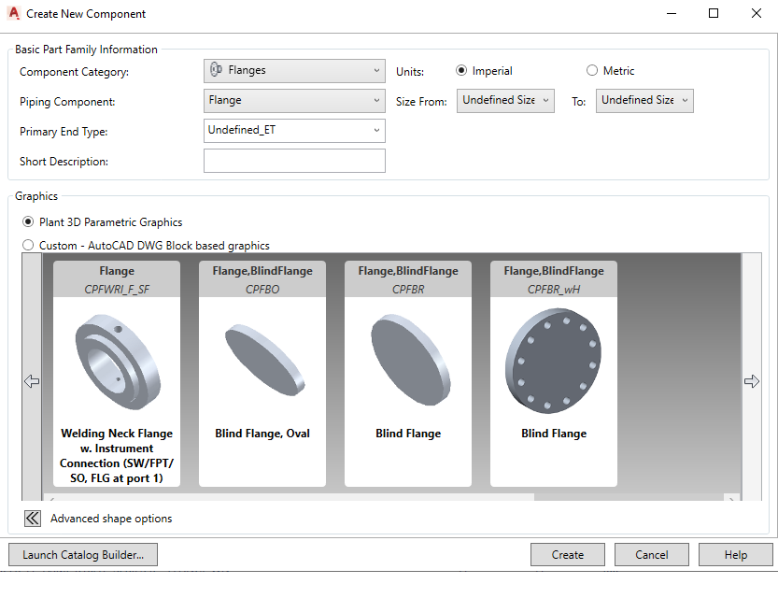
Task: Collapse Advanced shape options with double-chevron icon
Action: tap(33, 519)
